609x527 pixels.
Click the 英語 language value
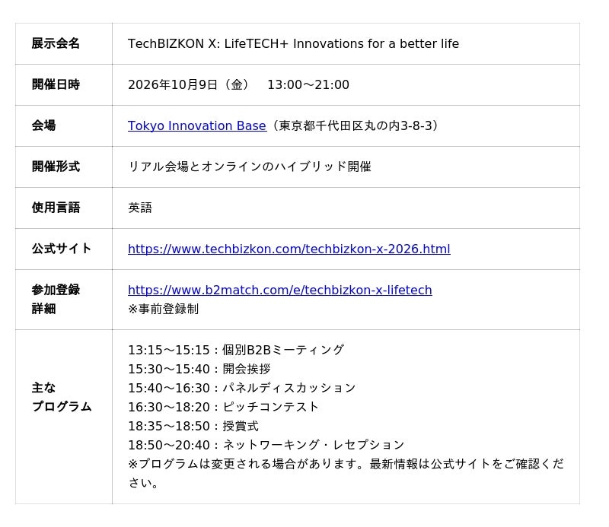140,208
